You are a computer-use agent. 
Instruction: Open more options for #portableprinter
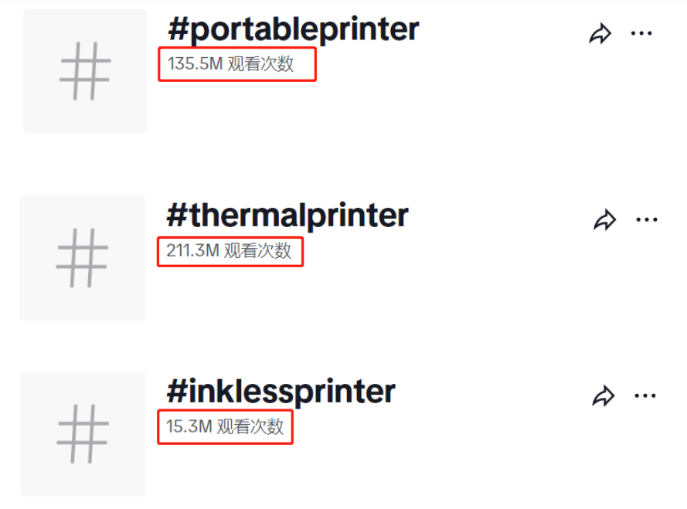641,33
